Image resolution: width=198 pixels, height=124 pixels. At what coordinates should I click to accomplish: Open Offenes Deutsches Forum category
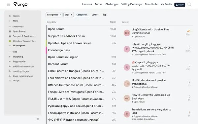(76, 85)
